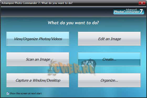Click the PhotoCommander 7 logo badge
This screenshot has width=147, height=98.
[x=129, y=11]
